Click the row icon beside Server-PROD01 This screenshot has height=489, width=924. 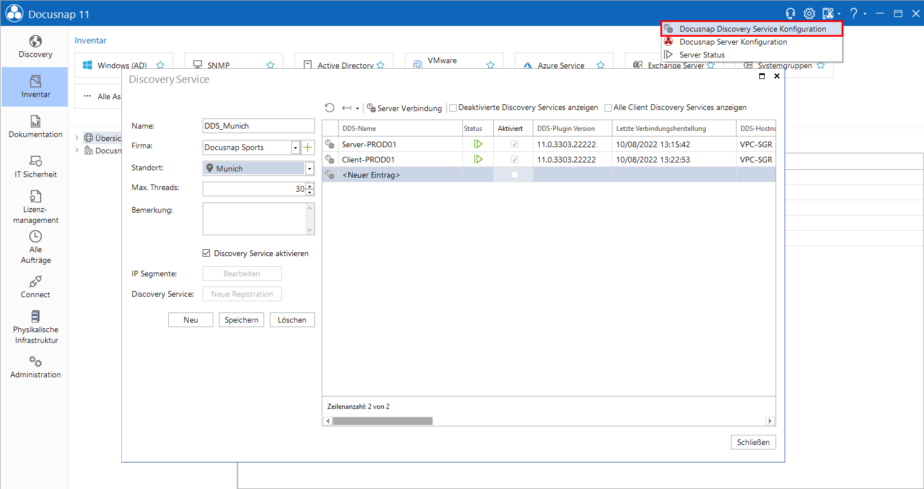330,144
